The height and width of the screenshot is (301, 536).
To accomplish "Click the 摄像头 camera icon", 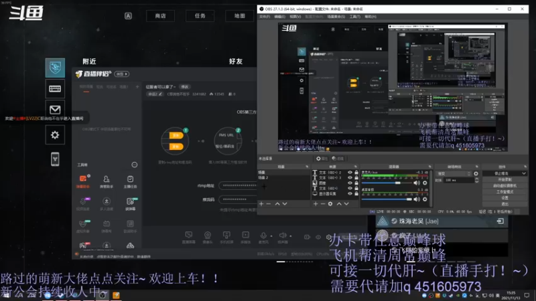I will coord(208,237).
